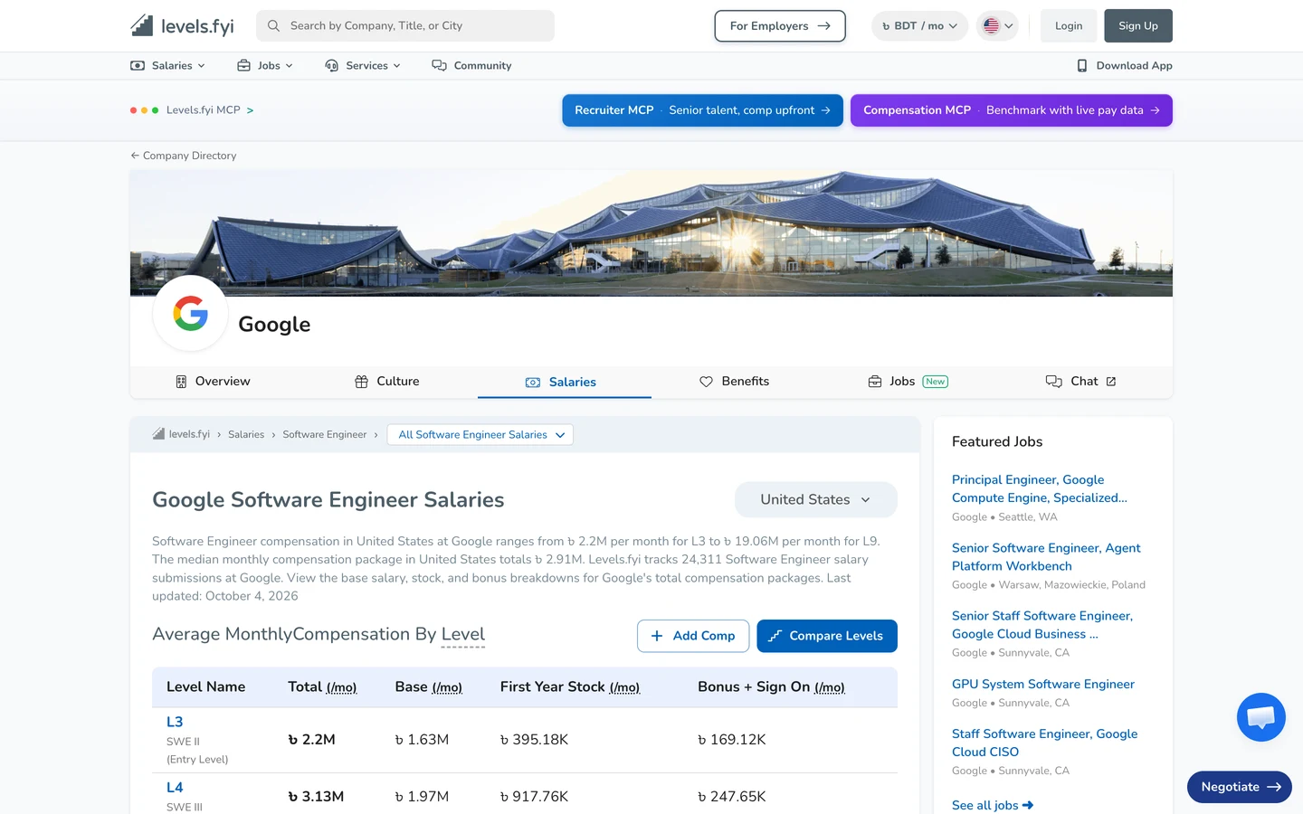Click the Sign Up button

click(1138, 25)
